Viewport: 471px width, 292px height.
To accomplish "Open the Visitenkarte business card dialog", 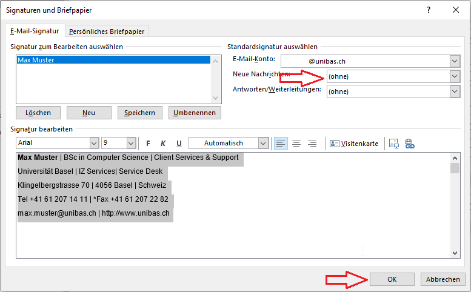I will click(x=354, y=144).
